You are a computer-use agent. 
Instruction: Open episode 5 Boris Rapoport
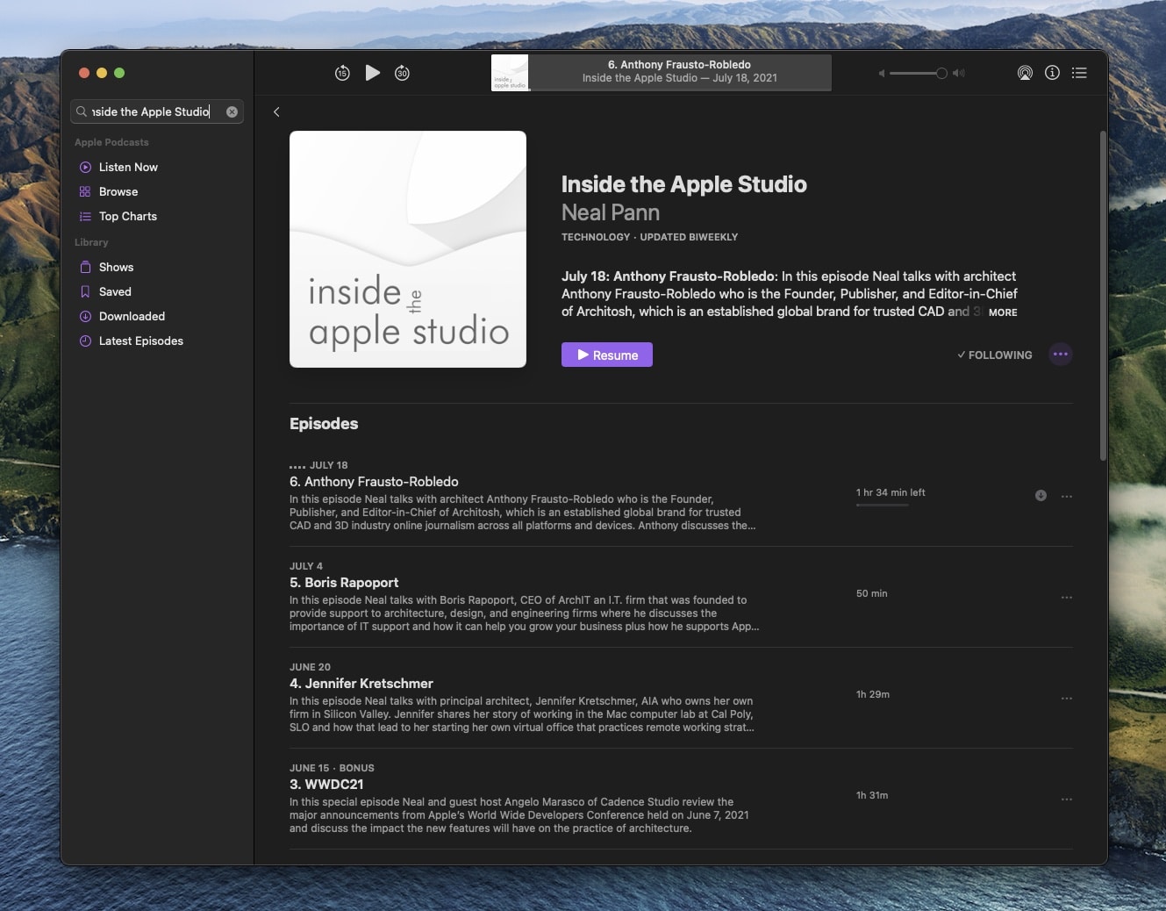tap(344, 583)
